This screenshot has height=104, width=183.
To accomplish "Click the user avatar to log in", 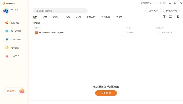I will point(6,11).
